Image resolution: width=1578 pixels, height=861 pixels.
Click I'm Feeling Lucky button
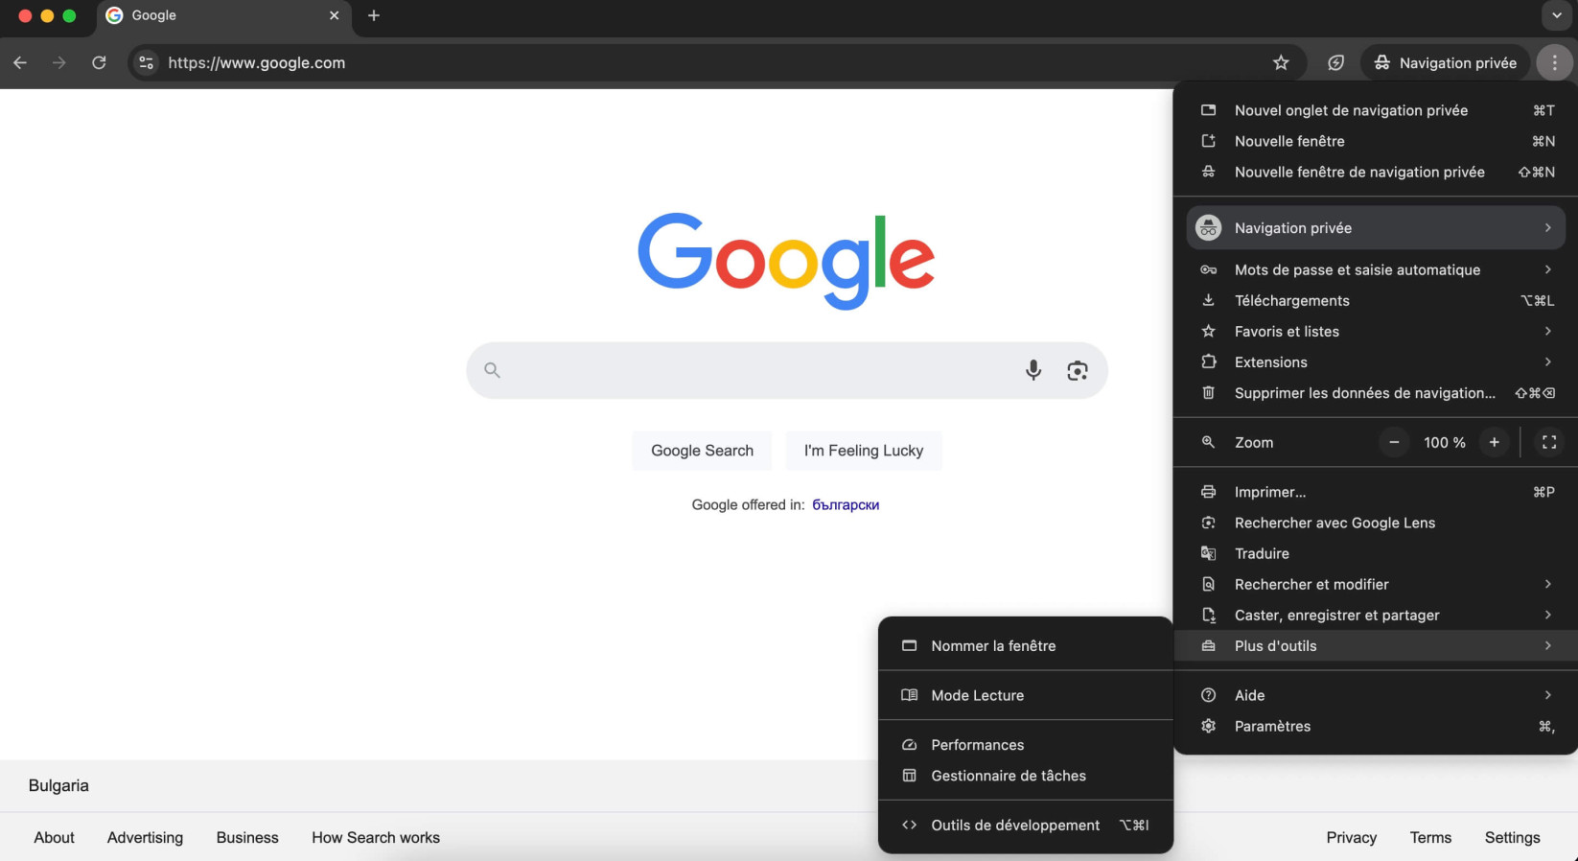coord(864,451)
